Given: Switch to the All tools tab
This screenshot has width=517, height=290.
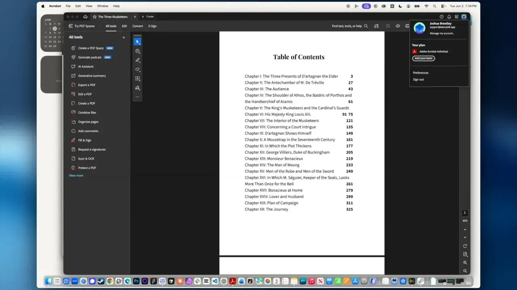Looking at the screenshot, I should [x=111, y=26].
